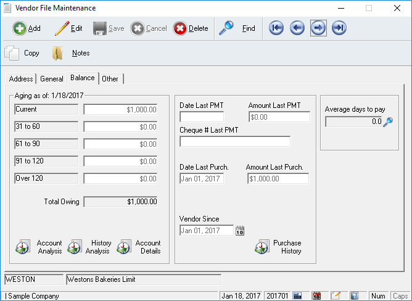Image resolution: width=412 pixels, height=301 pixels.
Task: Open Account Analysis report
Action: point(39,247)
